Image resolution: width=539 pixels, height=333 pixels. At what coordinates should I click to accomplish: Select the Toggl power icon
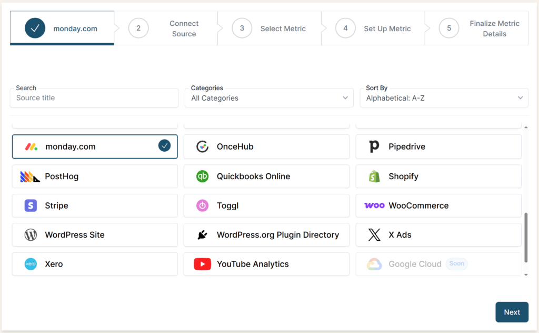tap(202, 205)
